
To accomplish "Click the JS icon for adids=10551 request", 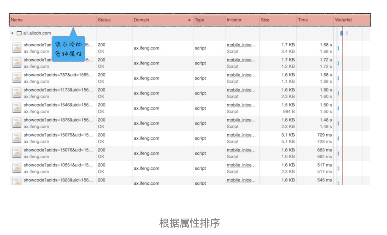I will tap(17, 168).
